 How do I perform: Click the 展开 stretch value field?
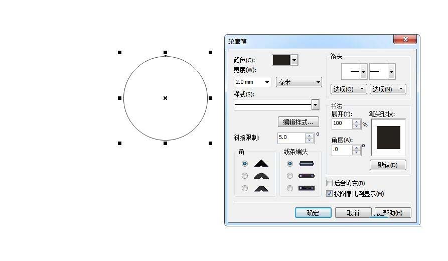pos(342,123)
